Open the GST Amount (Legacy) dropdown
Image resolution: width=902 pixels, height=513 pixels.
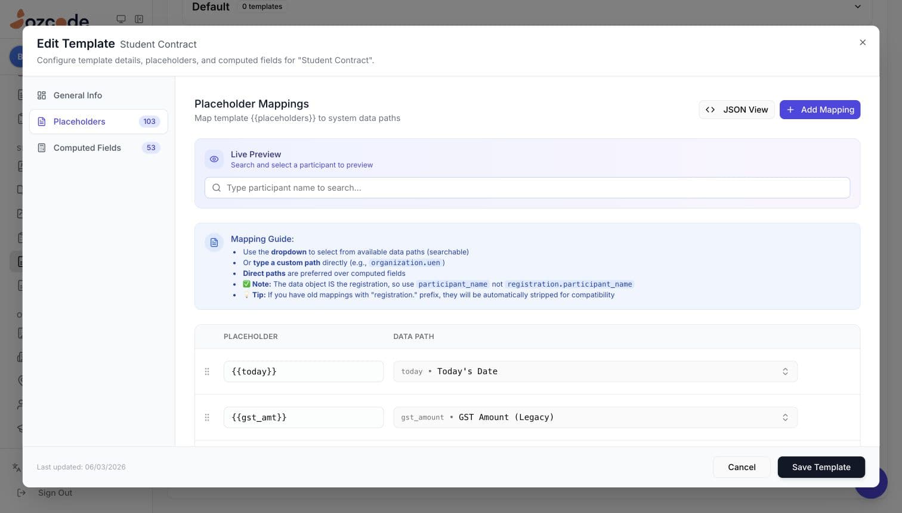(x=595, y=417)
